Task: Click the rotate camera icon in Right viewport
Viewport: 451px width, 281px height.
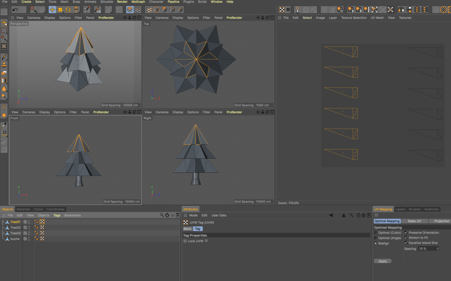Action: click(267, 112)
